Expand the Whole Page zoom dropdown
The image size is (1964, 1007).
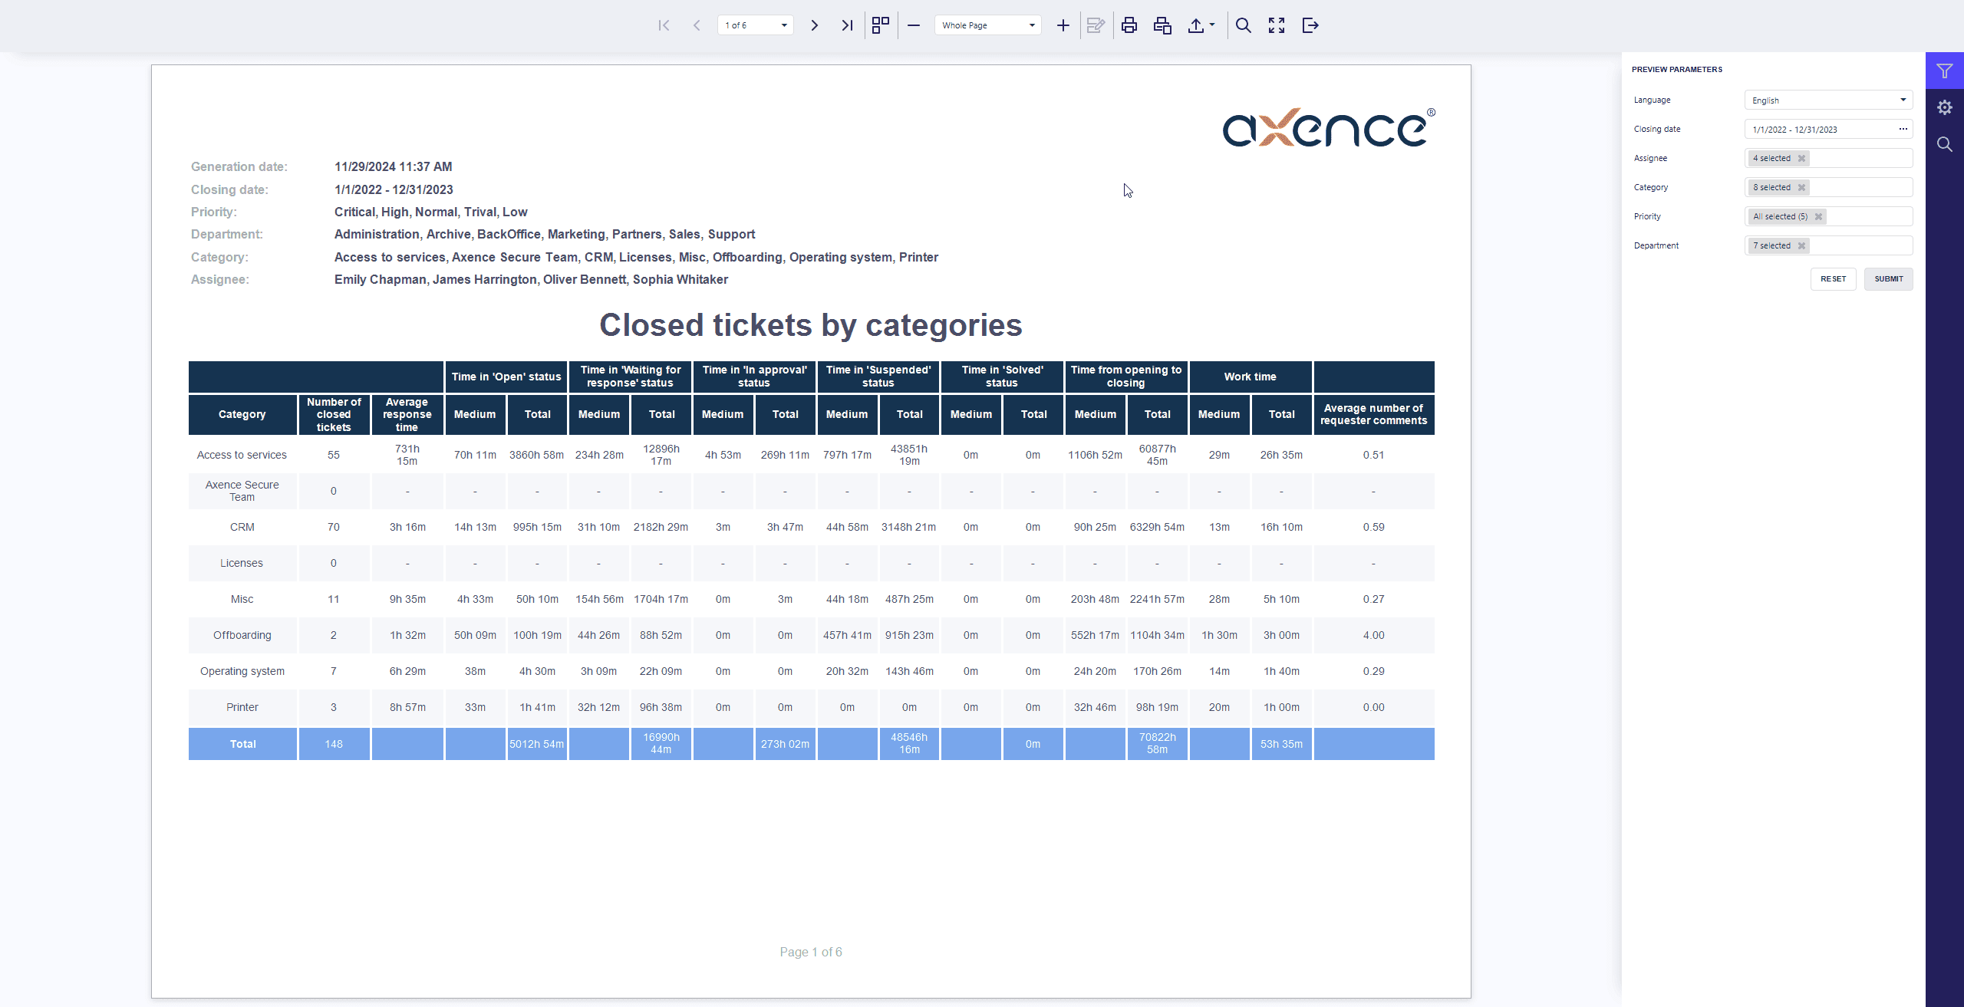pyautogui.click(x=1032, y=25)
